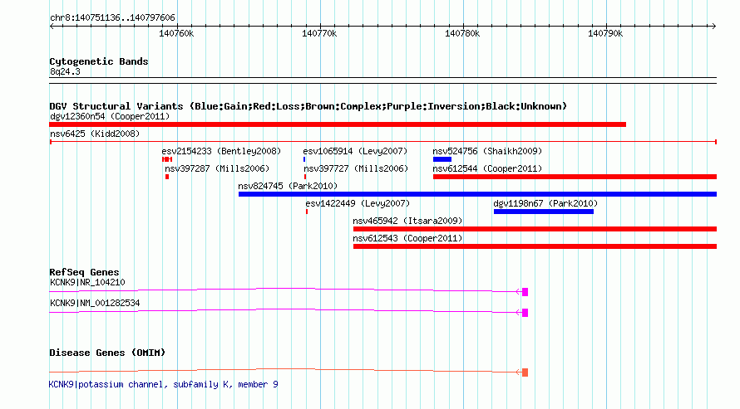
Task: Open the KCNK9 potassium channel OMIM link
Action: [x=163, y=384]
